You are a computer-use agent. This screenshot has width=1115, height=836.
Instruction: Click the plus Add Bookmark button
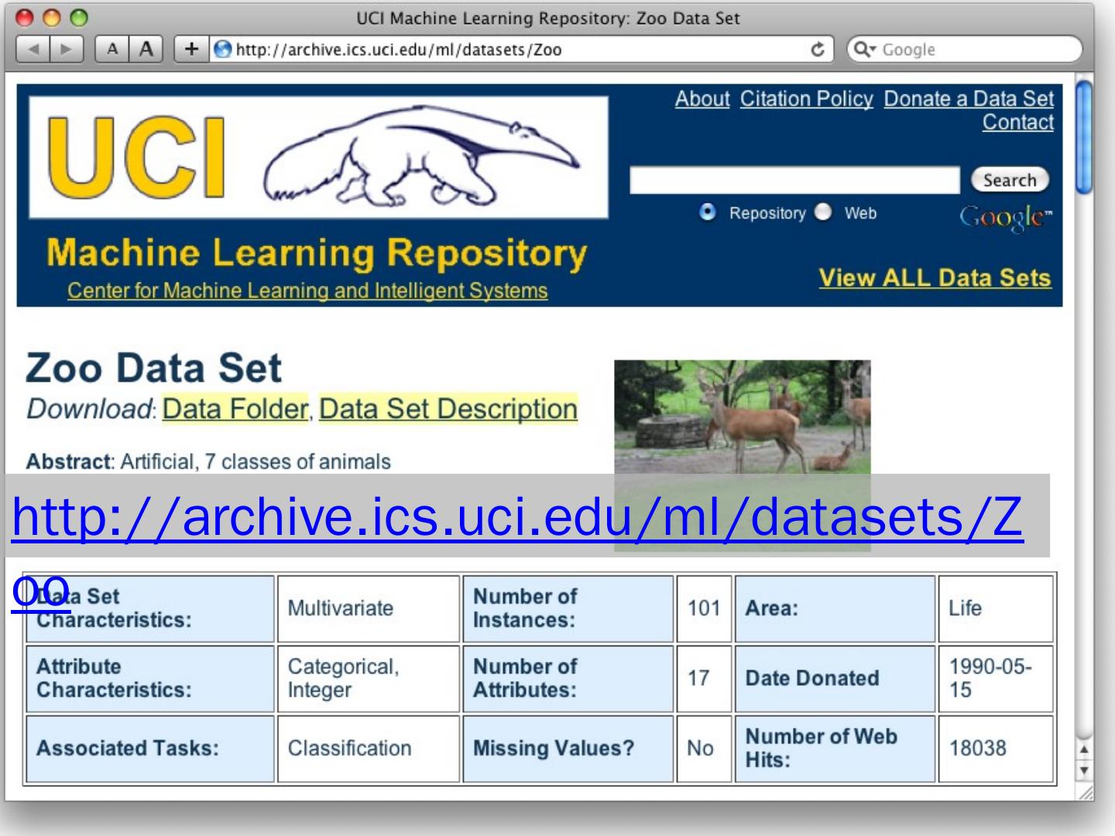tap(191, 50)
